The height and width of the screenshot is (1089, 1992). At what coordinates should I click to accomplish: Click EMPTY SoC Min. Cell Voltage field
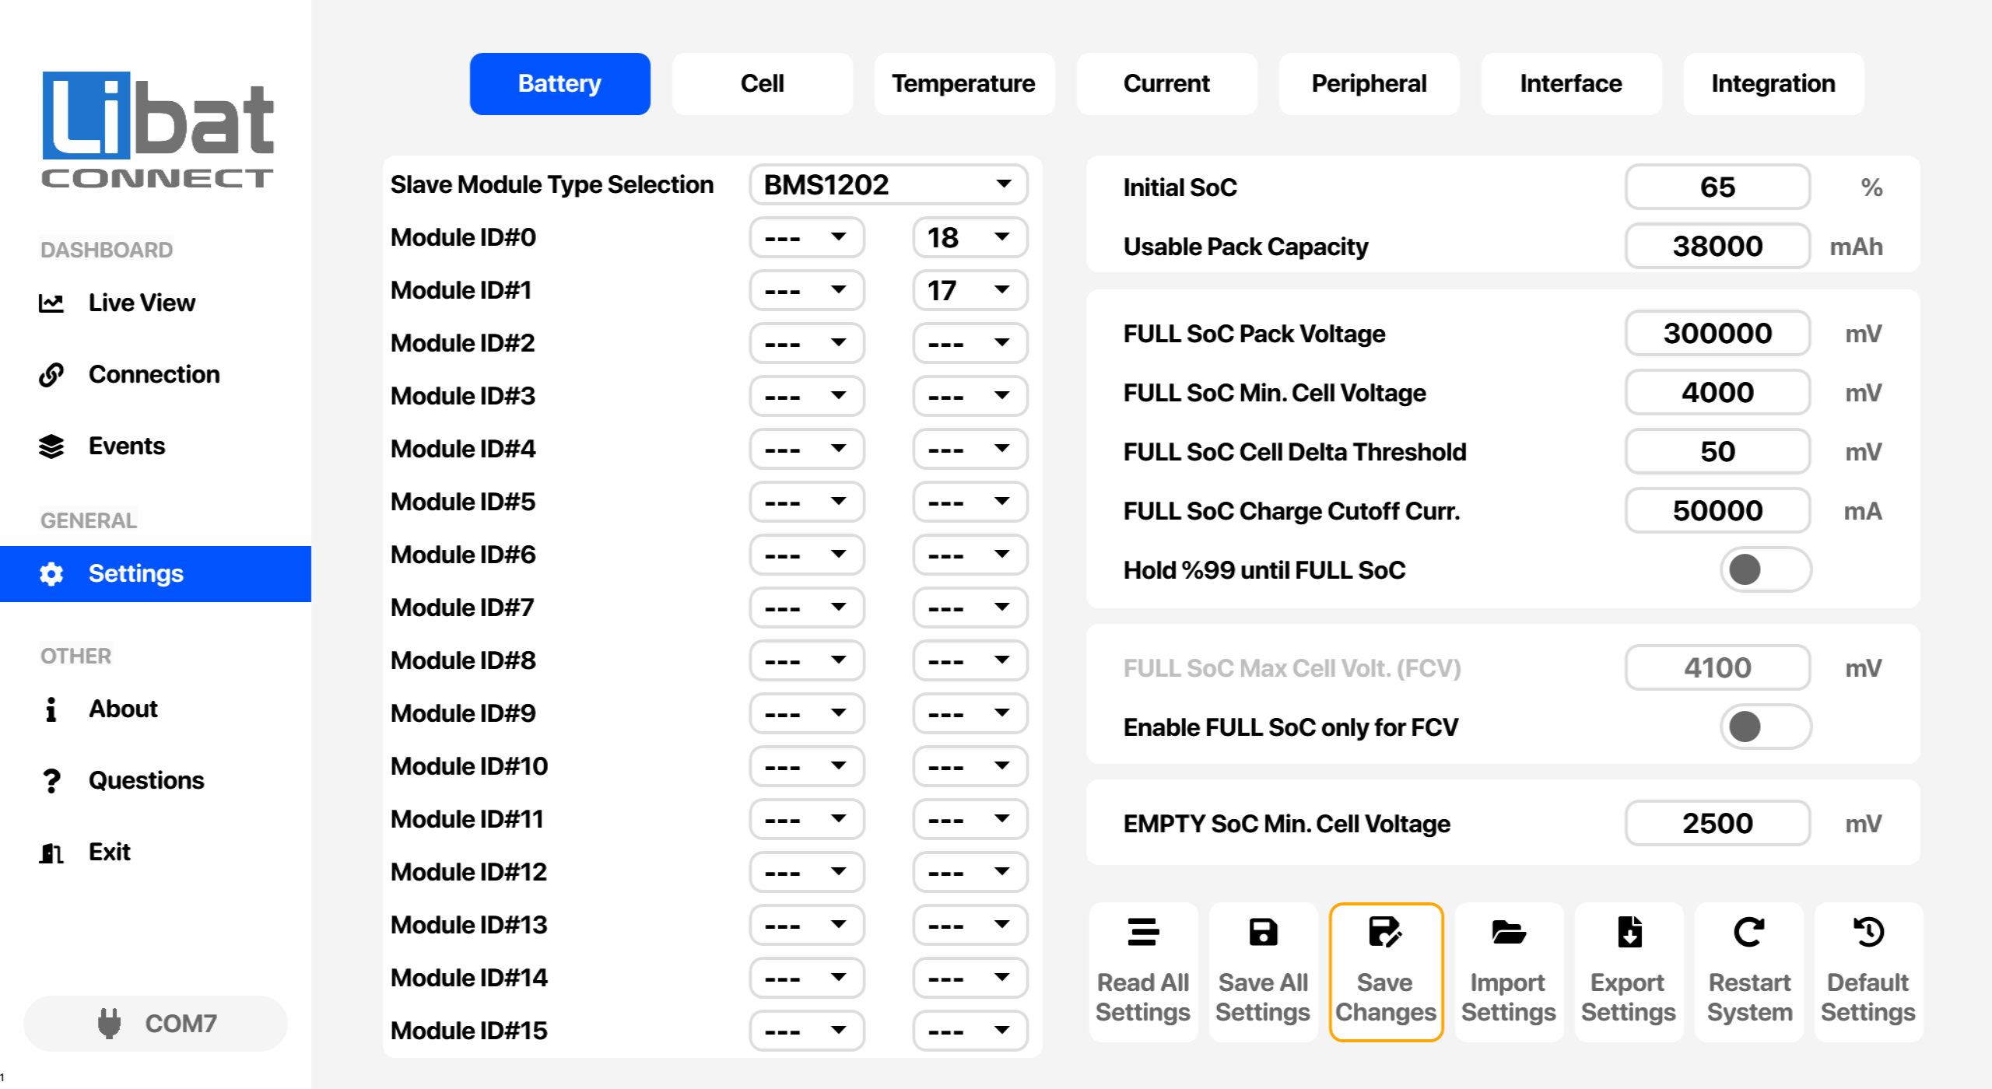pos(1717,824)
